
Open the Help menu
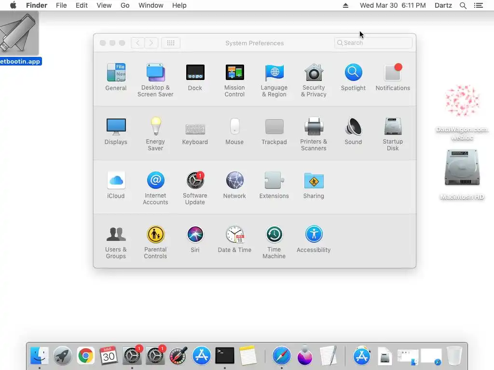pos(179,5)
